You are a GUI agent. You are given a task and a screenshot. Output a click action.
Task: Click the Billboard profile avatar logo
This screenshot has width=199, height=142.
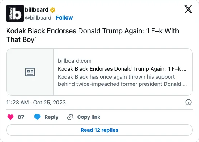[x=15, y=13]
